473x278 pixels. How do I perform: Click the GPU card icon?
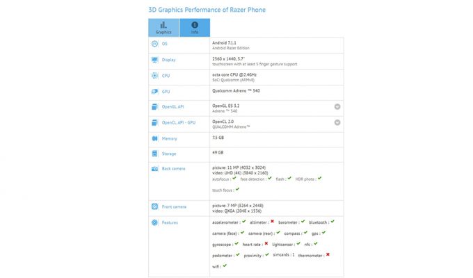coord(154,91)
